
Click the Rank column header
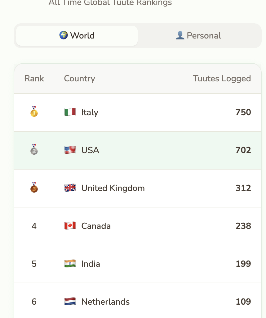point(34,79)
